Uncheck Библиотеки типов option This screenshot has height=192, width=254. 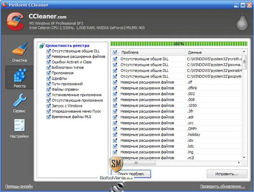point(49,68)
